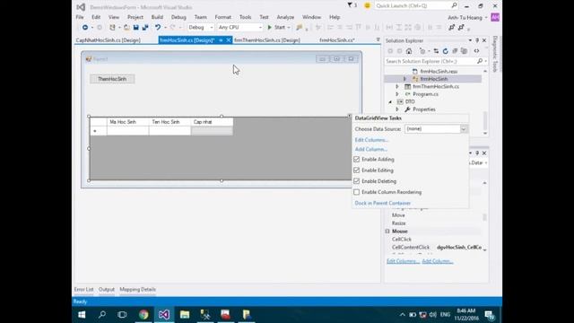Click Edit Columns link in tasks popup
The height and width of the screenshot is (323, 574).
tap(371, 140)
